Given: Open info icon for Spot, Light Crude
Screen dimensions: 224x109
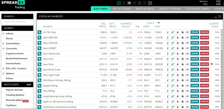Looking at the screenshot, I should 168,75.
